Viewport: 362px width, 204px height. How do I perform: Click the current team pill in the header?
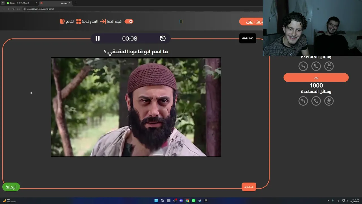251,22
